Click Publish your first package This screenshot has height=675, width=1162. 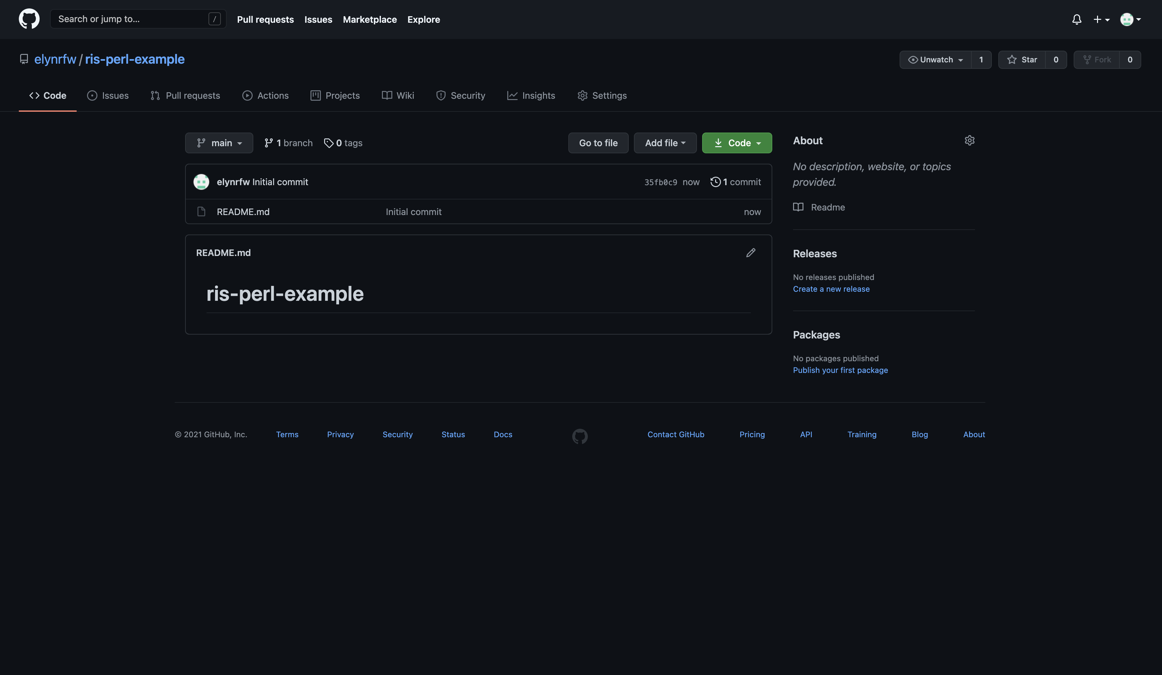(840, 370)
